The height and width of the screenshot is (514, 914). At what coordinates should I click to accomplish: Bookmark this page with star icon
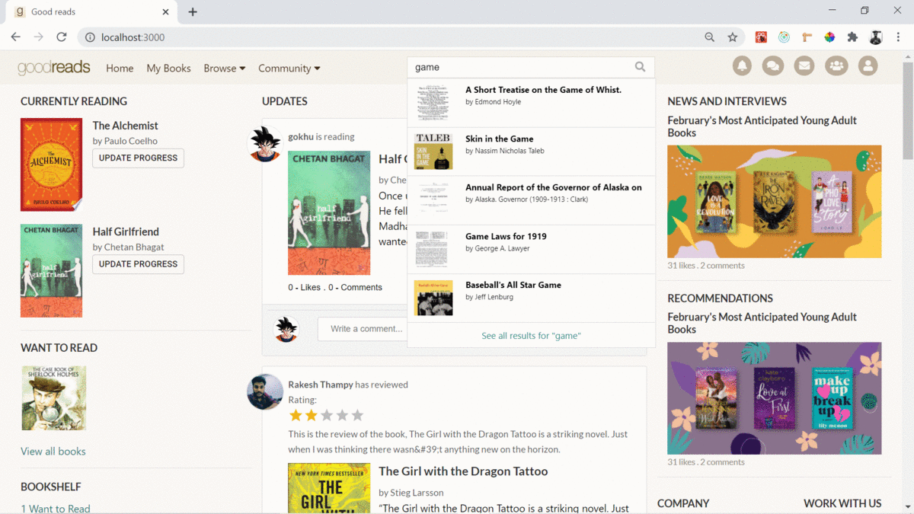coord(732,37)
